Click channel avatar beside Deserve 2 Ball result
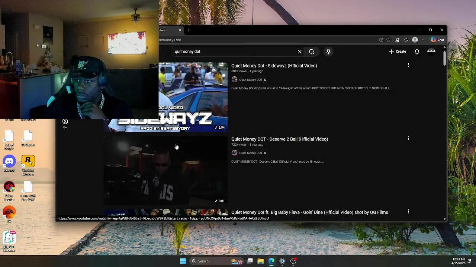Image resolution: width=476 pixels, height=267 pixels. 234,153
